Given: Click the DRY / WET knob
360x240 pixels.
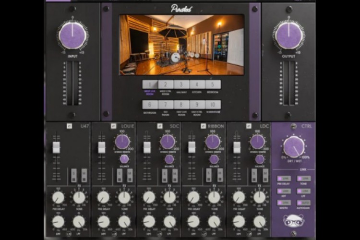Looking at the screenshot, I should (294, 147).
